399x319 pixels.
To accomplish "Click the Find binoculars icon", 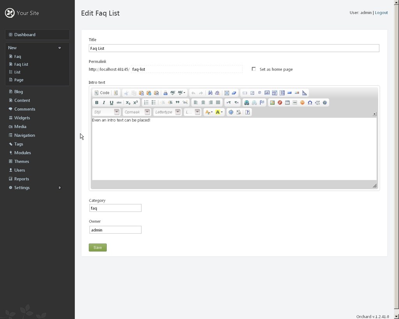I will (x=210, y=93).
